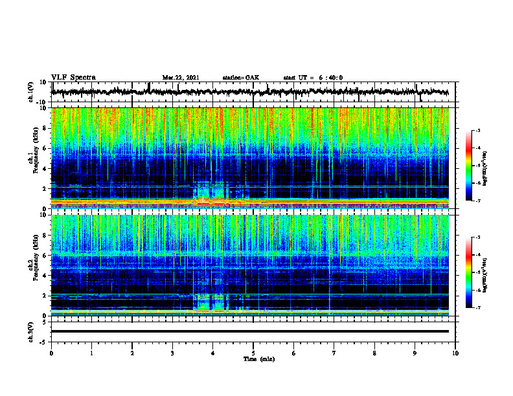Viewport: 513px width, 396px height.
Task: Select the "Mar.22, 2021" date text
Action: point(181,78)
